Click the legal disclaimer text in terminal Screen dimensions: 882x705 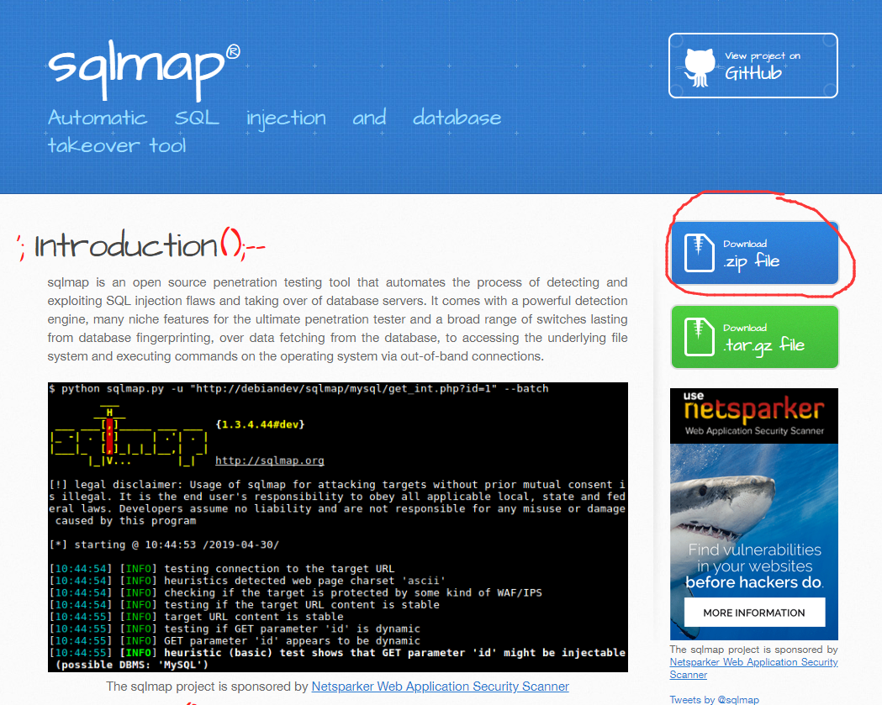(337, 502)
